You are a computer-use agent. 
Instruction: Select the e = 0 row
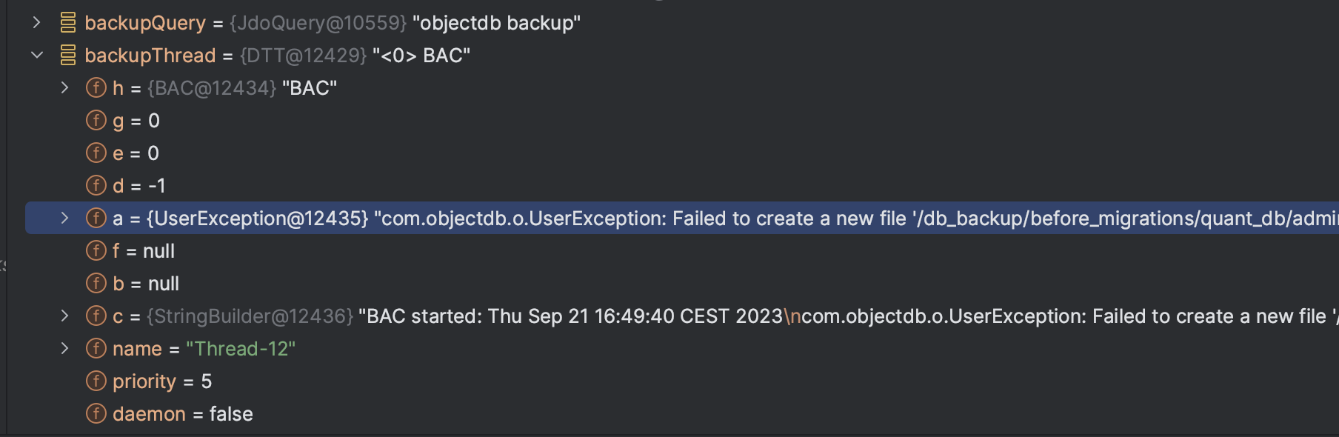[681, 153]
